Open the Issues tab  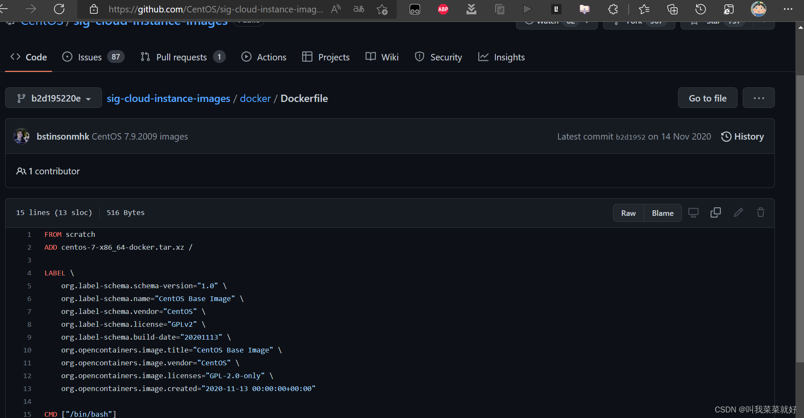click(93, 57)
